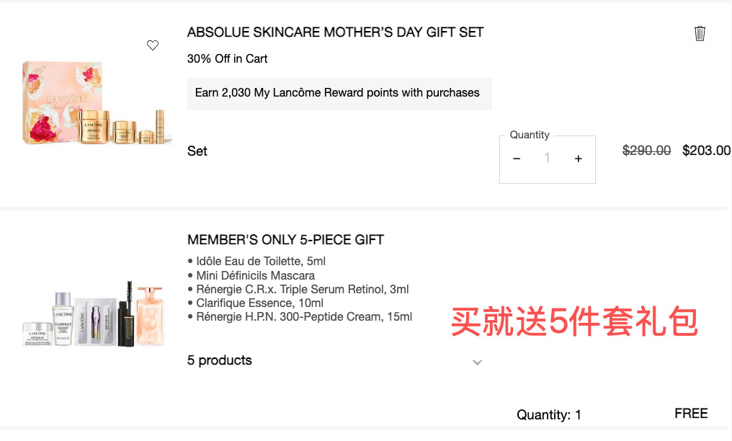732x441 pixels.
Task: Click the Member's Only 5-Piece Gift title
Action: [x=287, y=240]
